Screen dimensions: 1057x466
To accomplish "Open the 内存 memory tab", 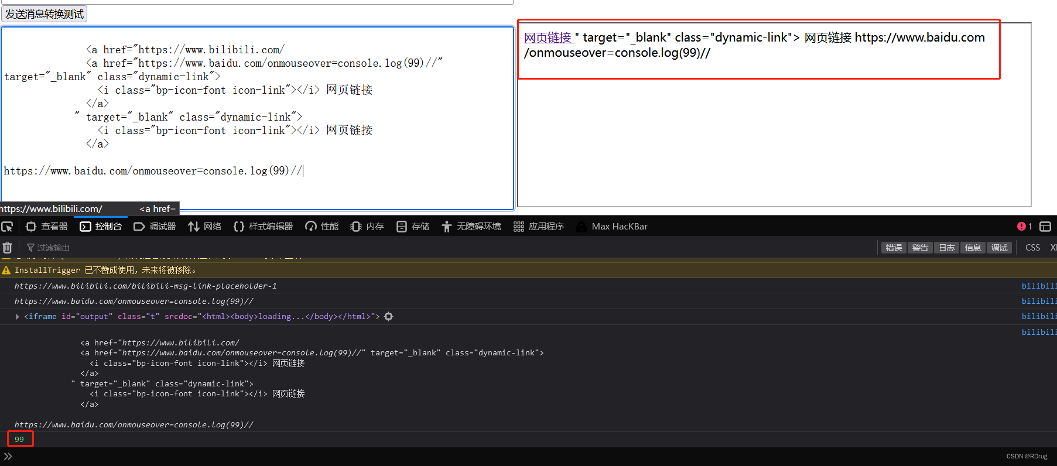I will point(367,227).
